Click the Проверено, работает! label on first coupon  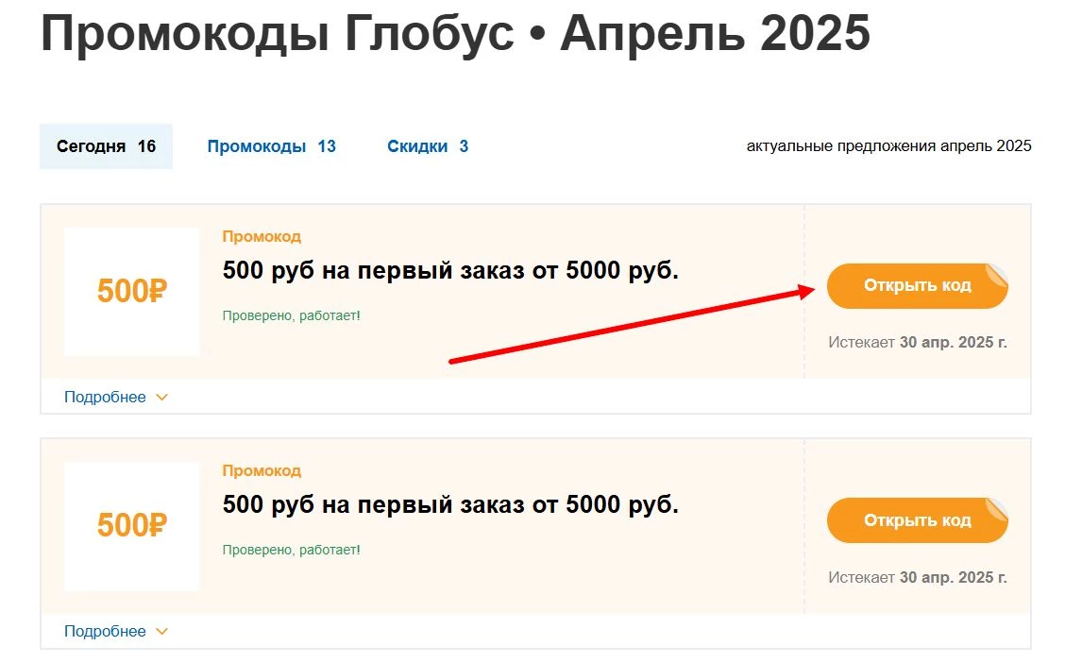pos(290,315)
